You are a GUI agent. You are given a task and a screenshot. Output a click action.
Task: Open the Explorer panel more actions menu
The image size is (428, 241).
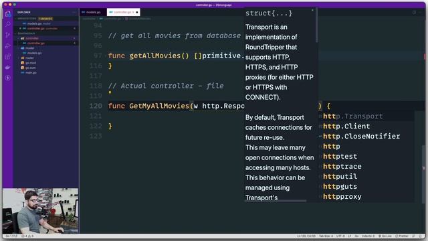74,12
